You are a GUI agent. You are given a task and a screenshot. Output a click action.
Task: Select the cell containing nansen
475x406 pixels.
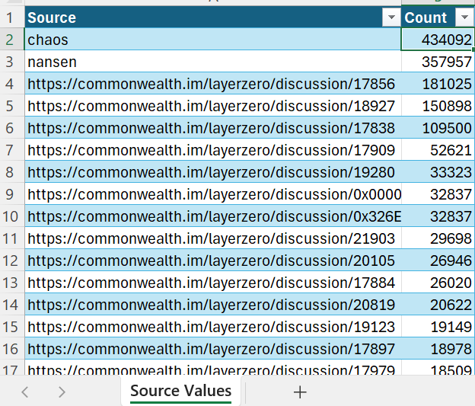(x=213, y=62)
